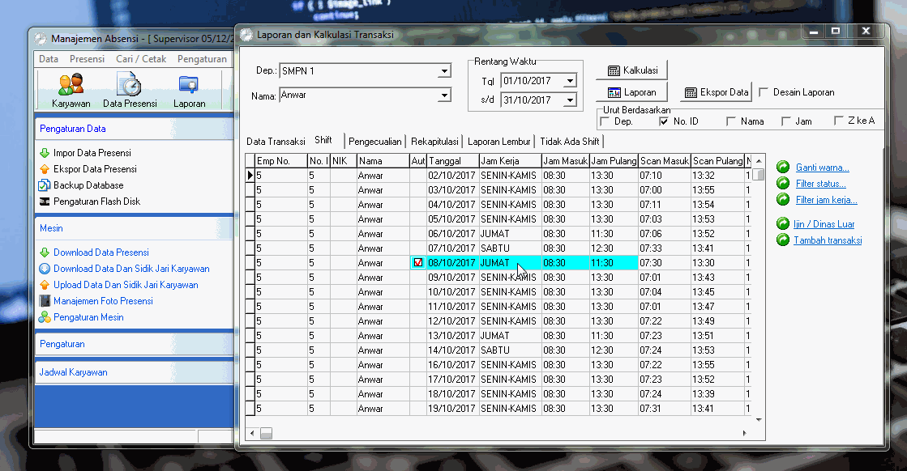Screen dimensions: 907x471
Task: Switch to the Data Transaksi tab
Action: pos(276,142)
